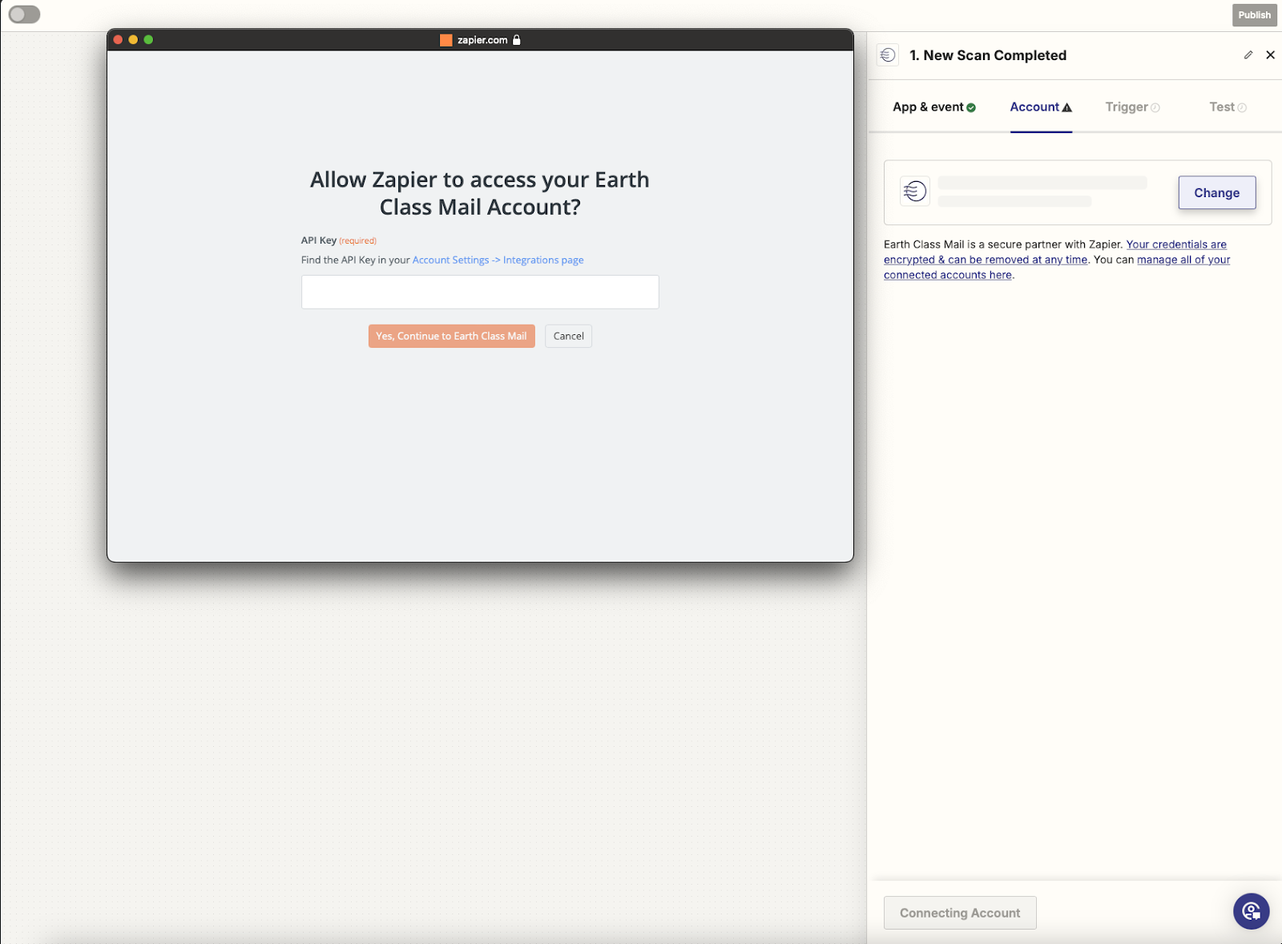Viewport: 1282px width, 944px height.
Task: Click the zapier.com title text
Action: (482, 40)
